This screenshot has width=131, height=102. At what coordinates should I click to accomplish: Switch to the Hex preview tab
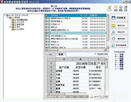[x=51, y=55]
